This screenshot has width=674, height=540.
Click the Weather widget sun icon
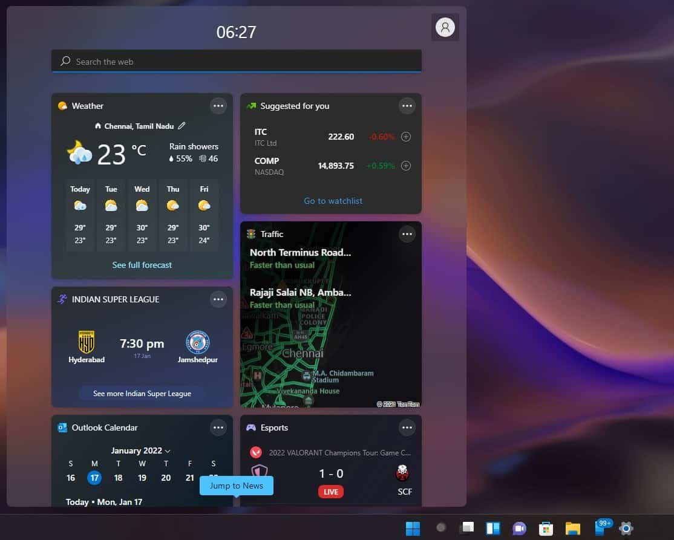(63, 105)
